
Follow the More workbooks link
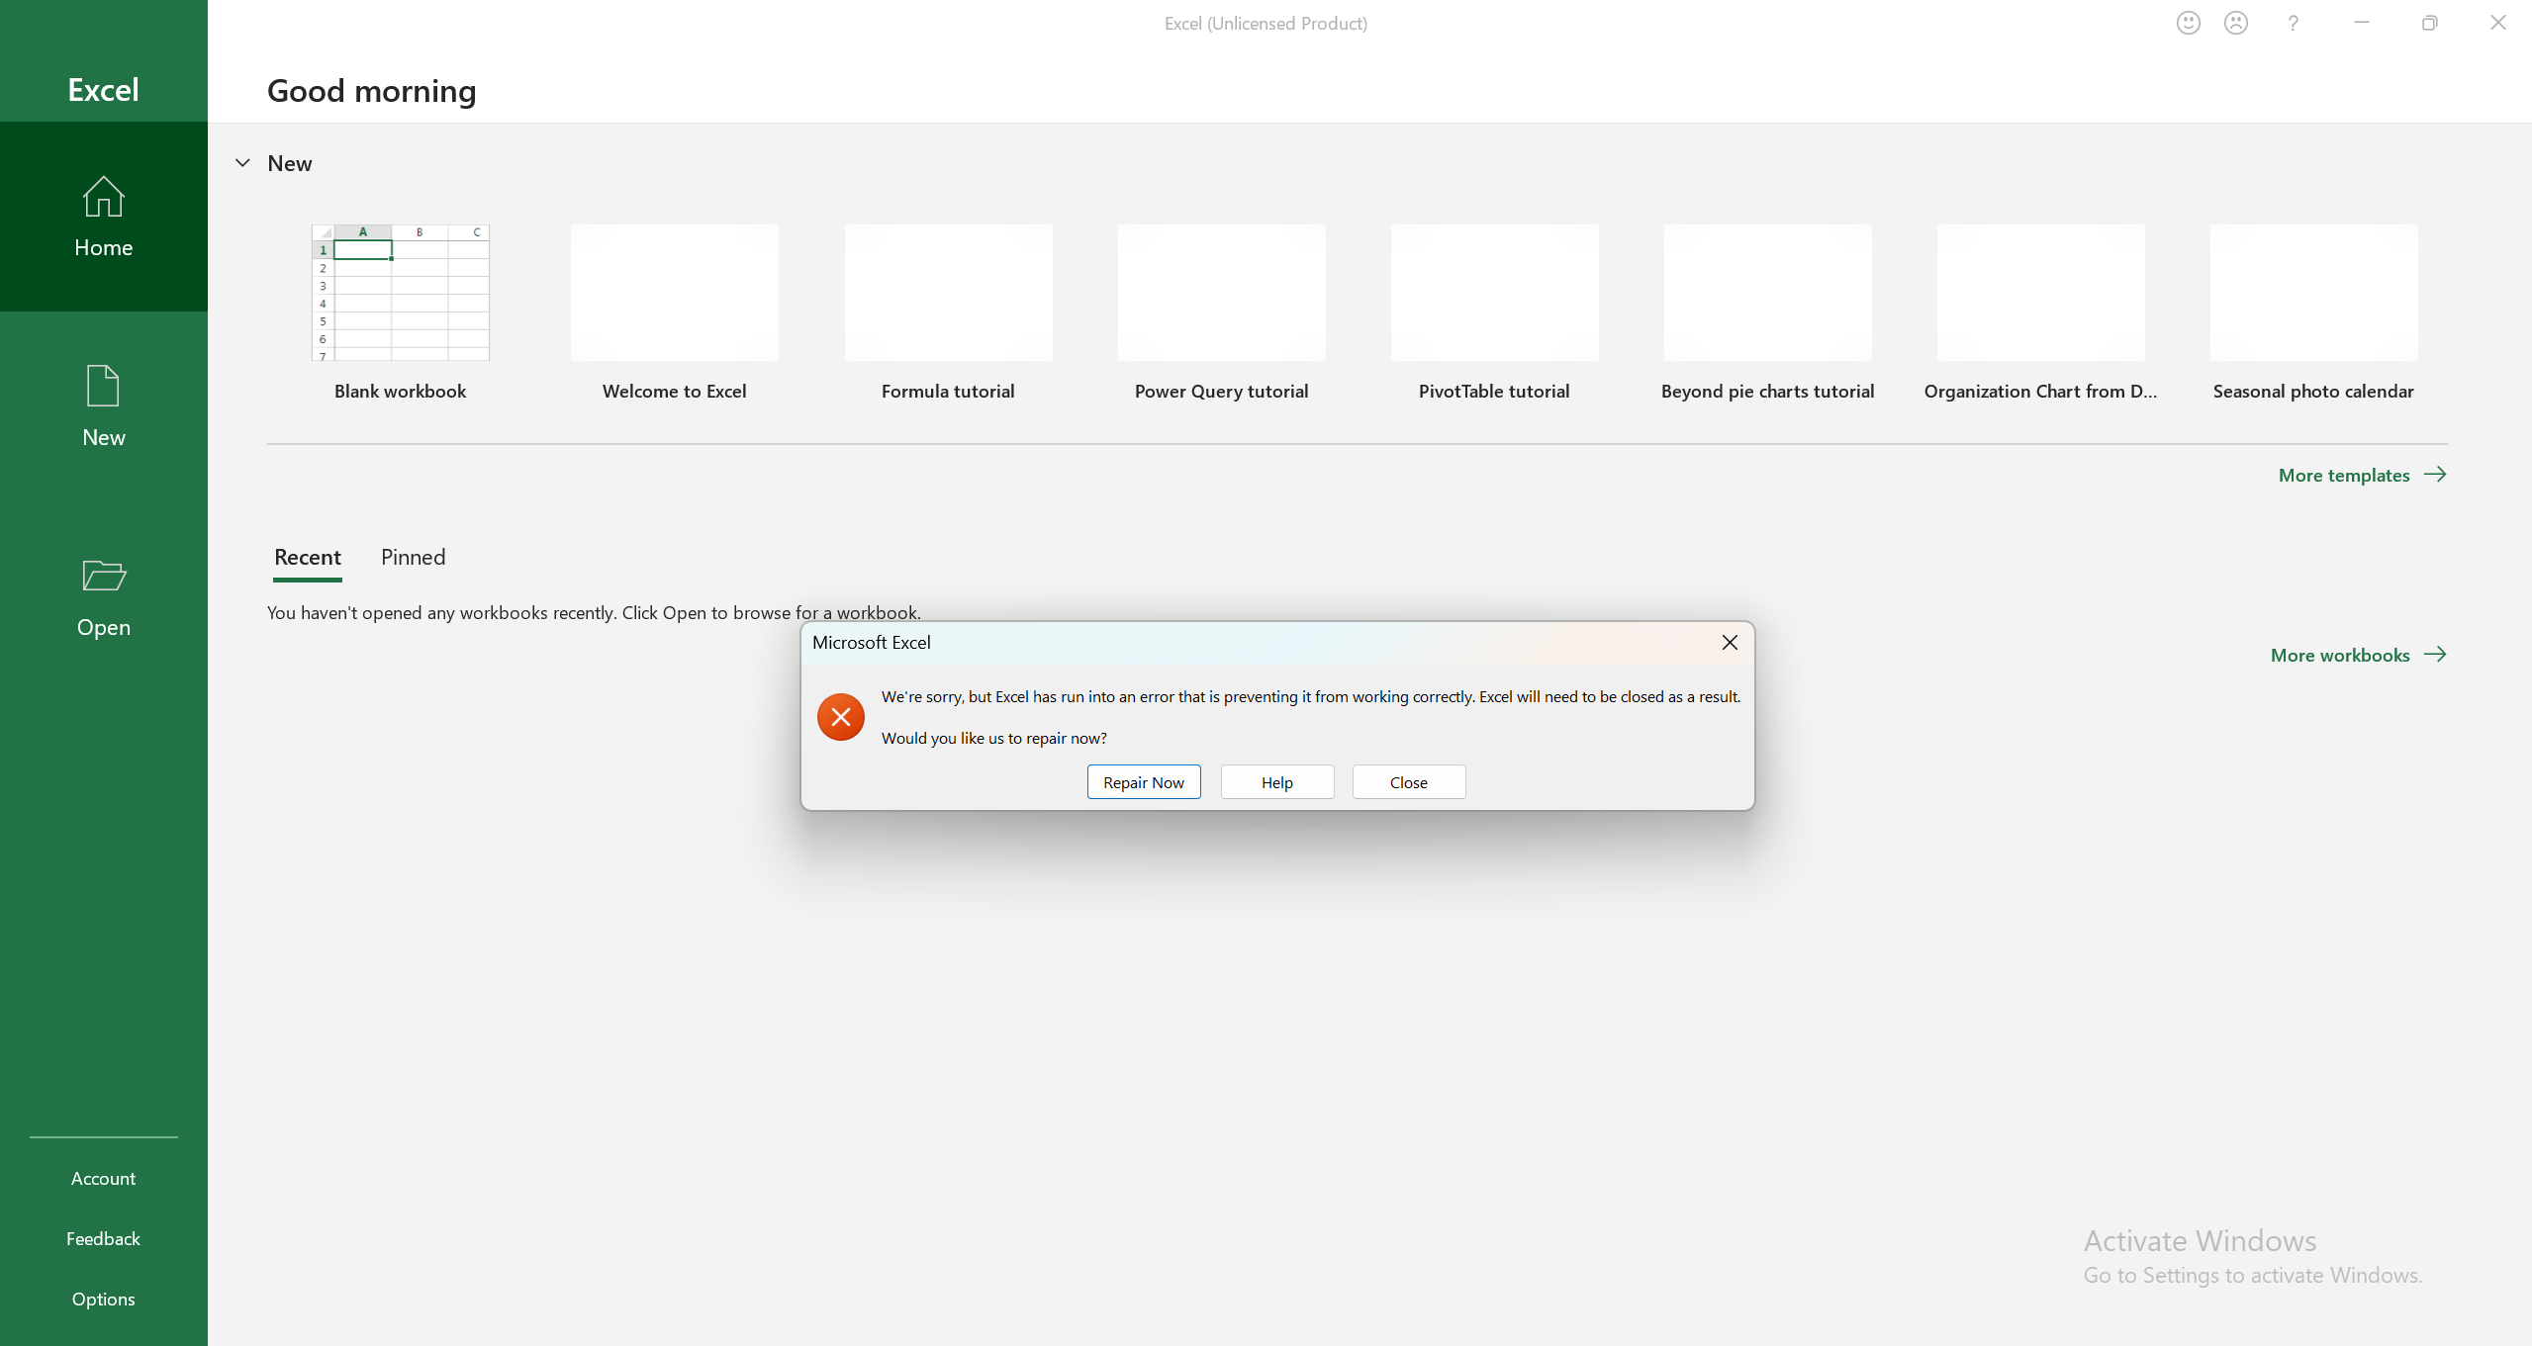[x=2358, y=656]
